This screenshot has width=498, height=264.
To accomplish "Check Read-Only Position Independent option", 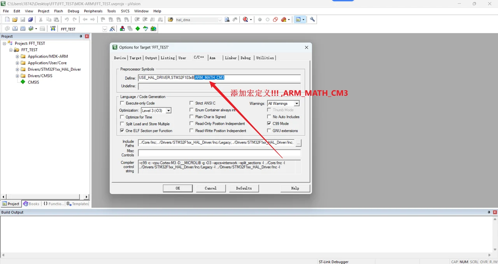I will click(x=191, y=124).
